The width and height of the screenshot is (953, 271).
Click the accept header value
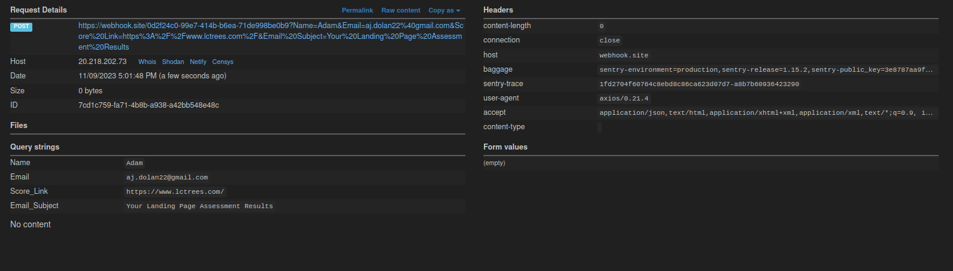[766, 112]
